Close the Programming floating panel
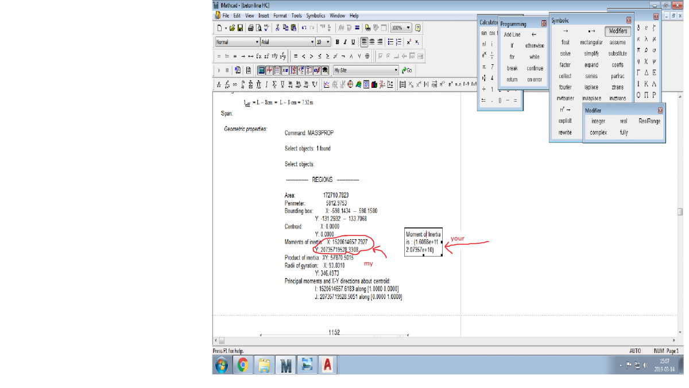689x388 pixels. [x=544, y=24]
